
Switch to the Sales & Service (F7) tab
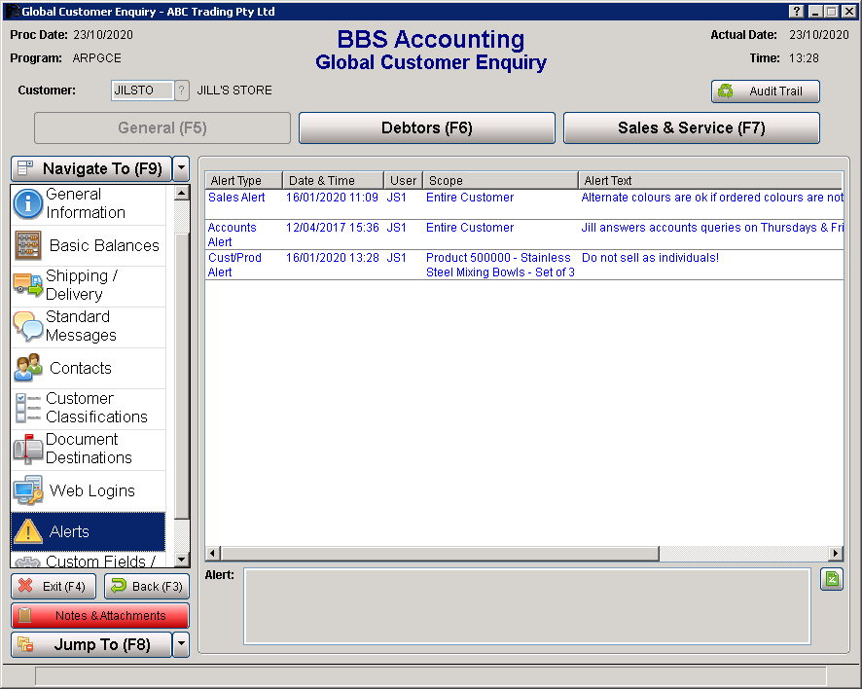pyautogui.click(x=691, y=127)
